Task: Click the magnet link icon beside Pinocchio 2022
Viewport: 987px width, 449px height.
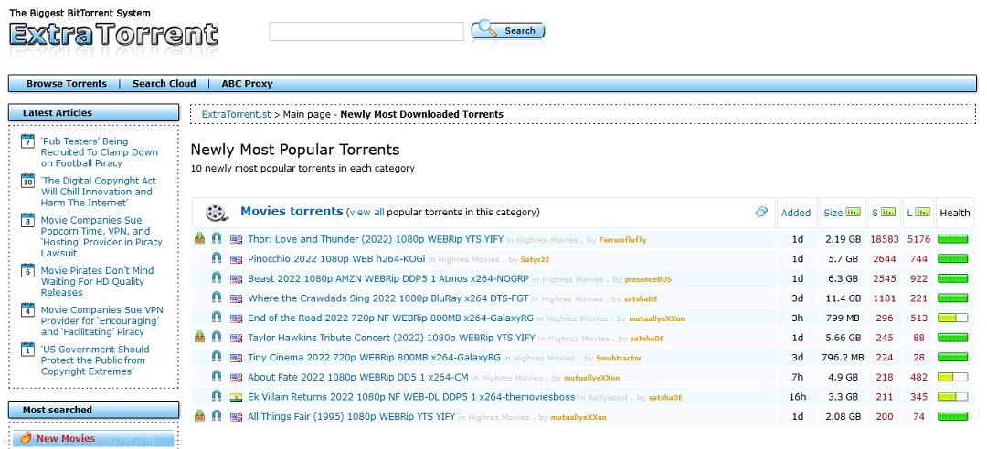Action: pos(217,259)
